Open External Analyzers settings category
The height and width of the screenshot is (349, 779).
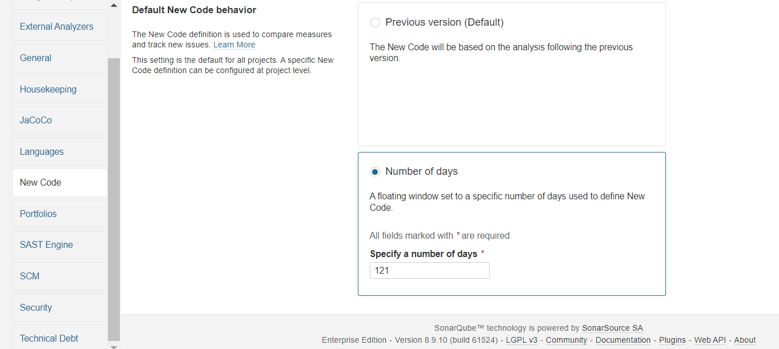(x=56, y=27)
